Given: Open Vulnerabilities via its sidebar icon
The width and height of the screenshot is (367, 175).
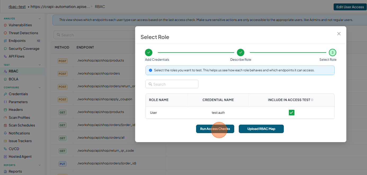Looking at the screenshot, I should 5,25.
